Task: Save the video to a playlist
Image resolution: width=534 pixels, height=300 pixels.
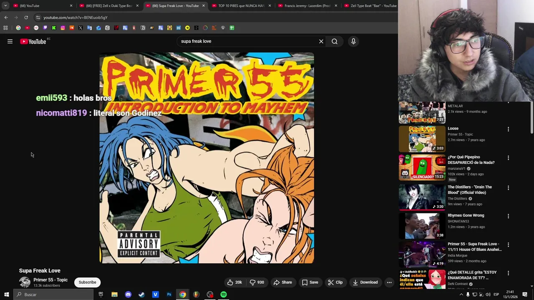Action: point(310,282)
